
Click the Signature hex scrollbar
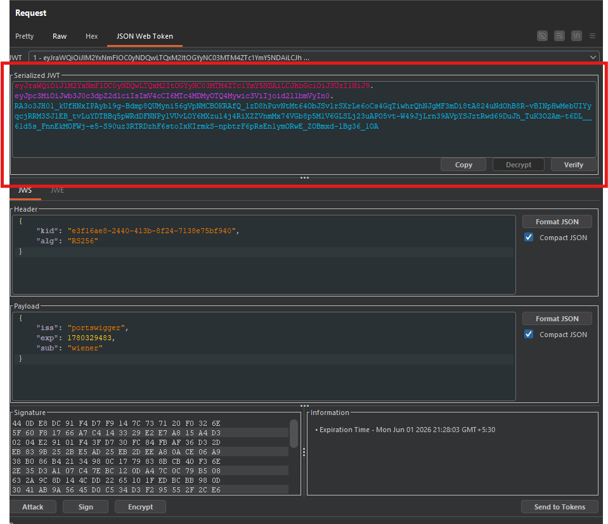(x=294, y=433)
